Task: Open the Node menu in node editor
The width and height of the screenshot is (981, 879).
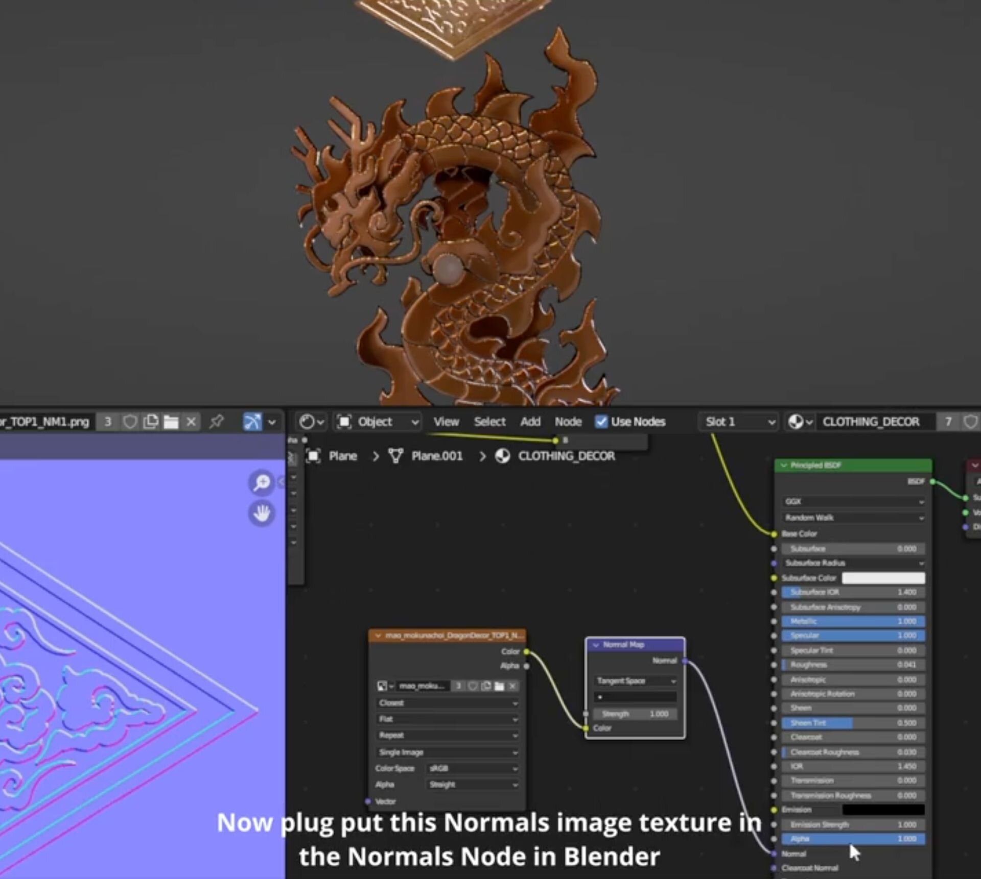Action: [568, 422]
